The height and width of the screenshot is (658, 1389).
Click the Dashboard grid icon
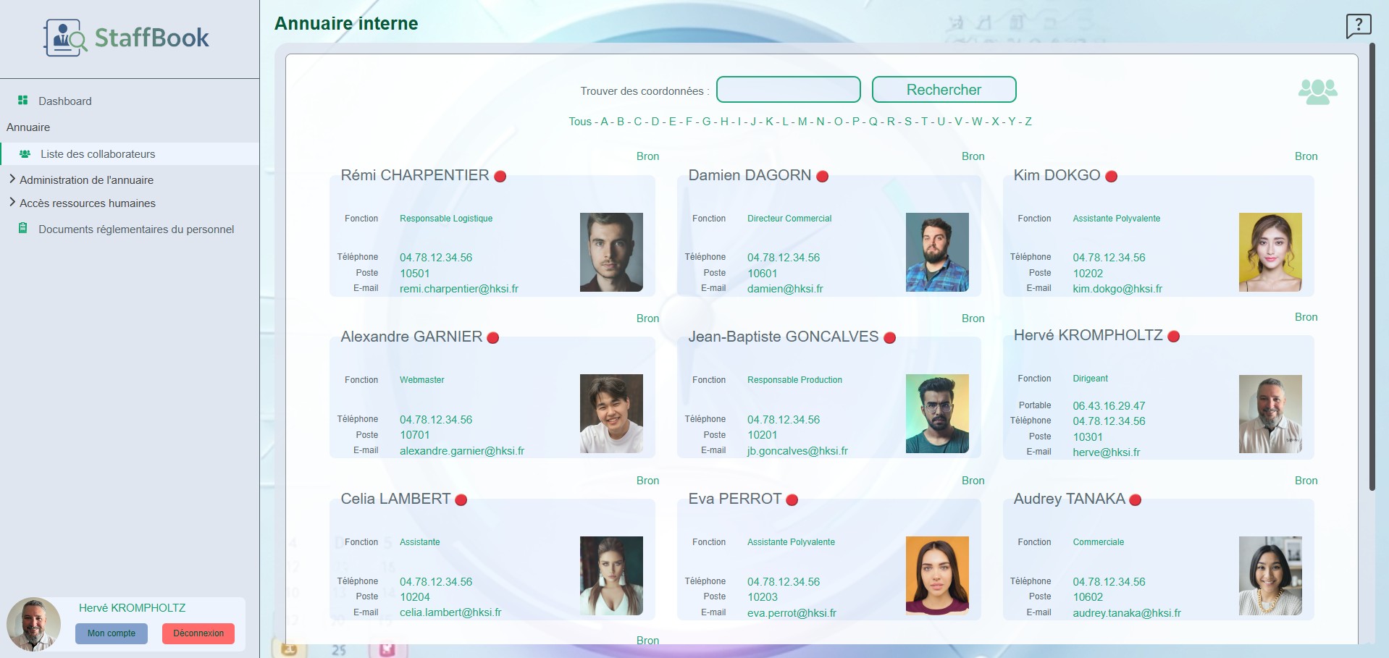23,101
